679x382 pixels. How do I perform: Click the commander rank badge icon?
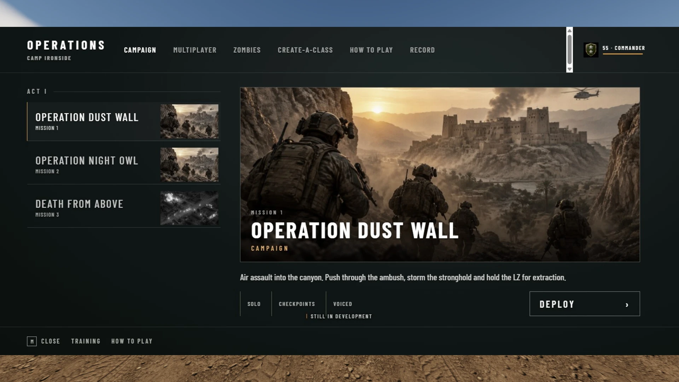591,50
